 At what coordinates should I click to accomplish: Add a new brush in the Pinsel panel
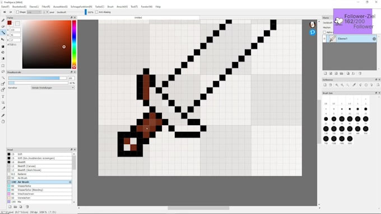[x=10, y=207]
